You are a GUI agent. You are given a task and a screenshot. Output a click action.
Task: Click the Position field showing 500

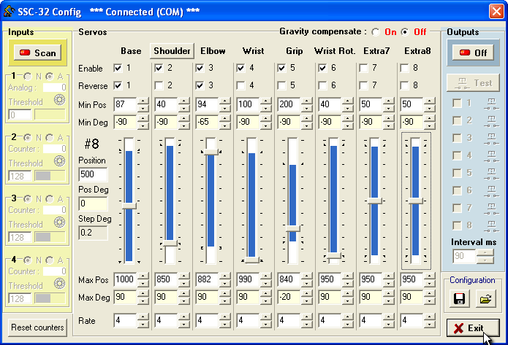(x=93, y=174)
